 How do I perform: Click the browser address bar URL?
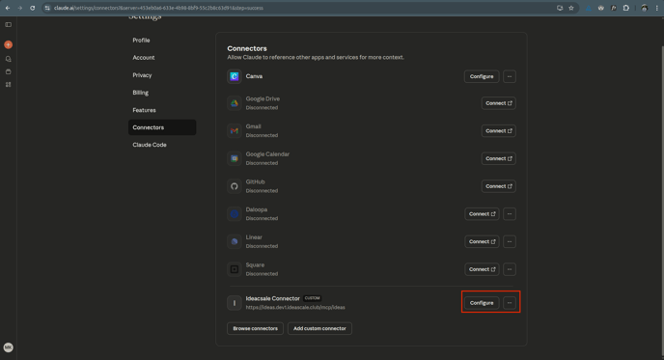(158, 8)
